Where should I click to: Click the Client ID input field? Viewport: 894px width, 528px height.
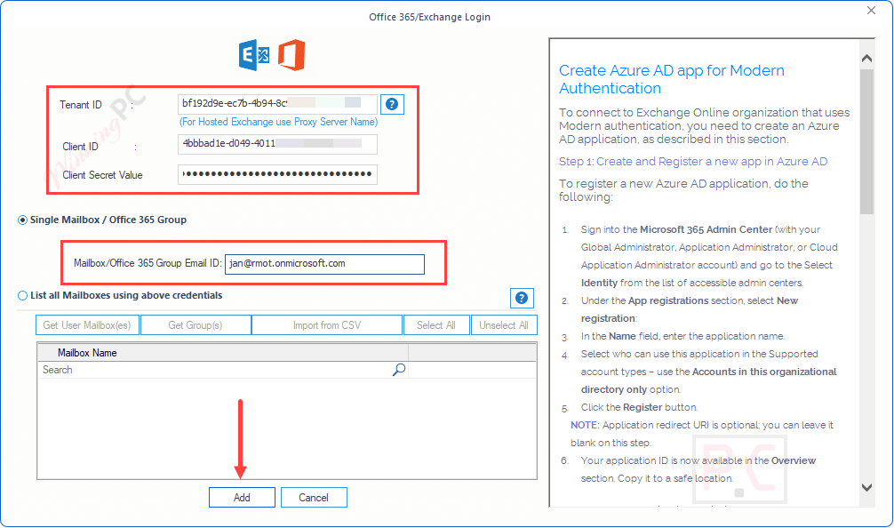[277, 144]
